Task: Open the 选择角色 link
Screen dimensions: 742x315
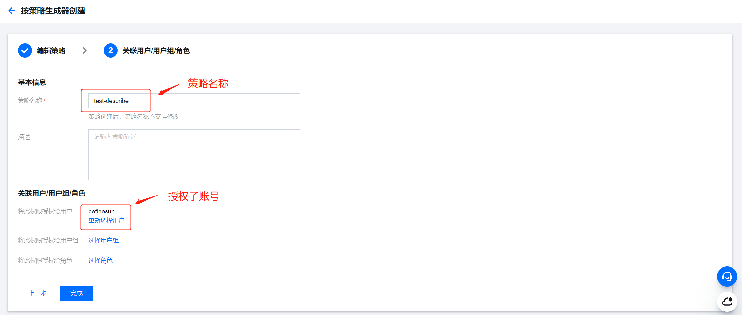Action: pyautogui.click(x=100, y=261)
